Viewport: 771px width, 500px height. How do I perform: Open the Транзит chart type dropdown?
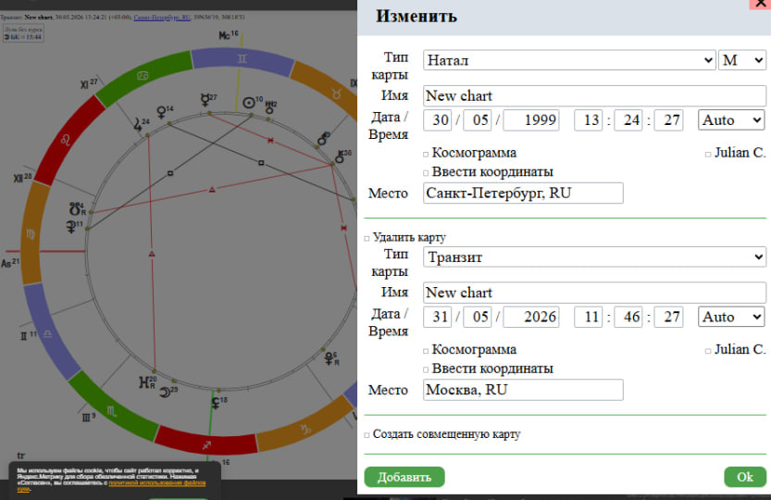(x=594, y=256)
